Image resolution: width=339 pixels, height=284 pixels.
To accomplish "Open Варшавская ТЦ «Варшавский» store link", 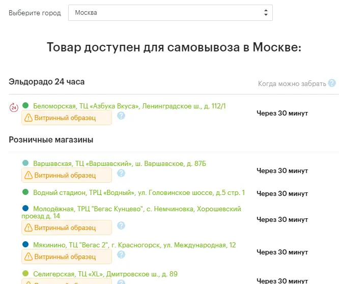I will [x=120, y=163].
